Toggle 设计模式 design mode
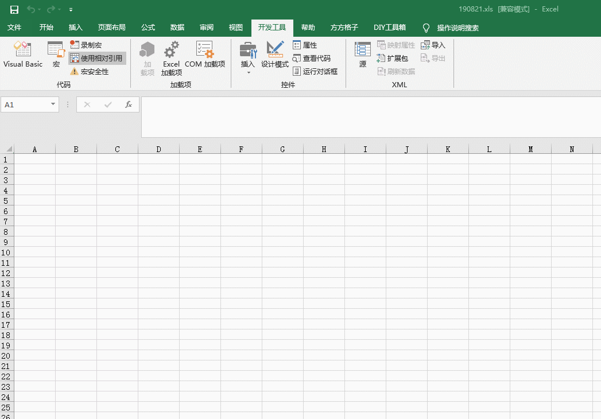 point(275,55)
